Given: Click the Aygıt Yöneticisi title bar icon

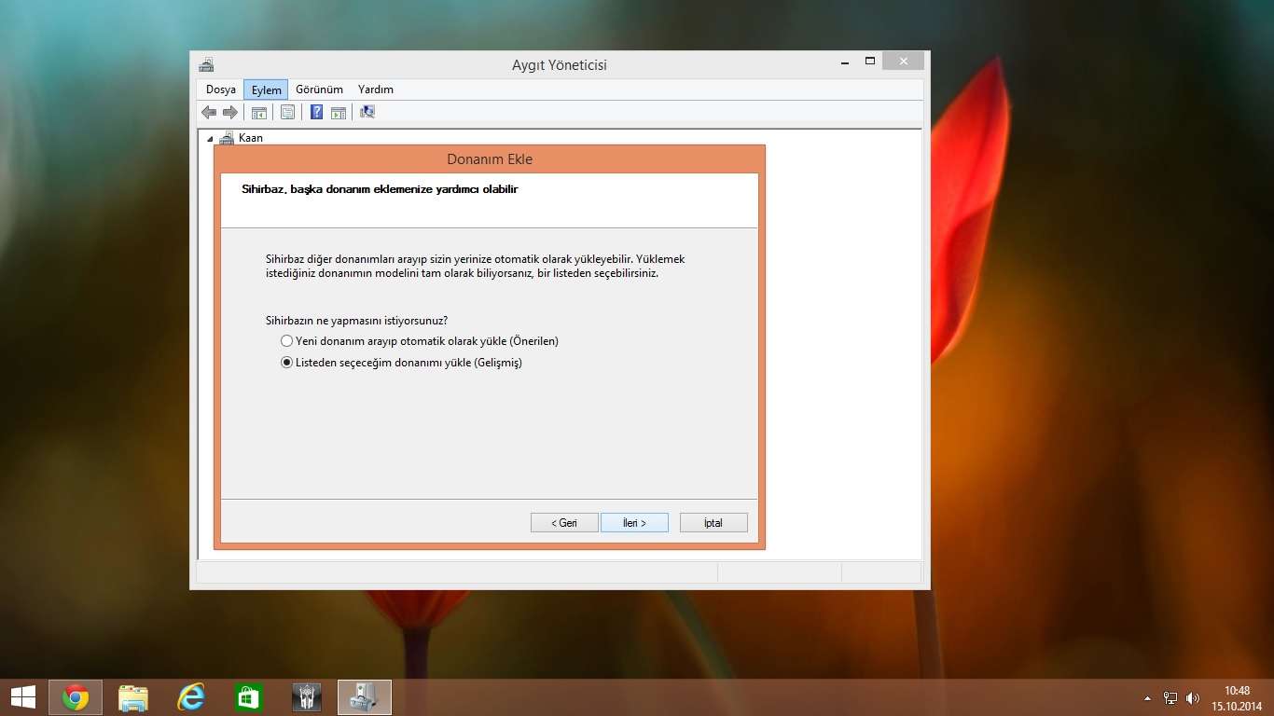Looking at the screenshot, I should pos(206,65).
